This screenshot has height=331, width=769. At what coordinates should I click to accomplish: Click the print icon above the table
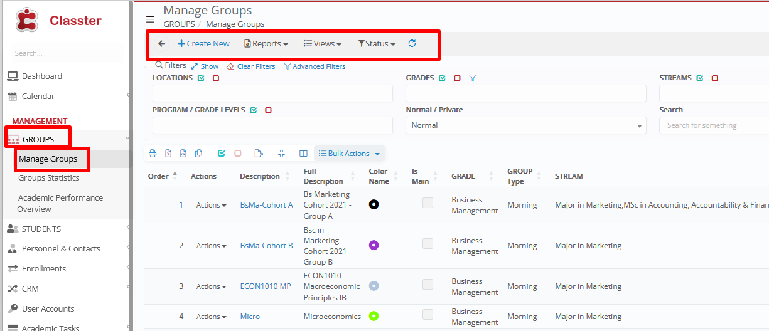coord(153,154)
